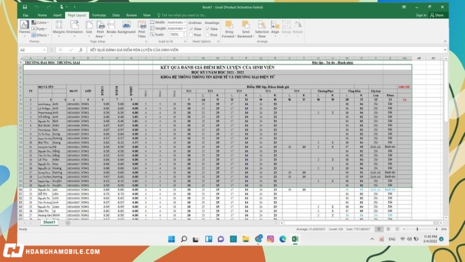The width and height of the screenshot is (465, 262).
Task: Select the Sheet1 tab
Action: pos(49,222)
